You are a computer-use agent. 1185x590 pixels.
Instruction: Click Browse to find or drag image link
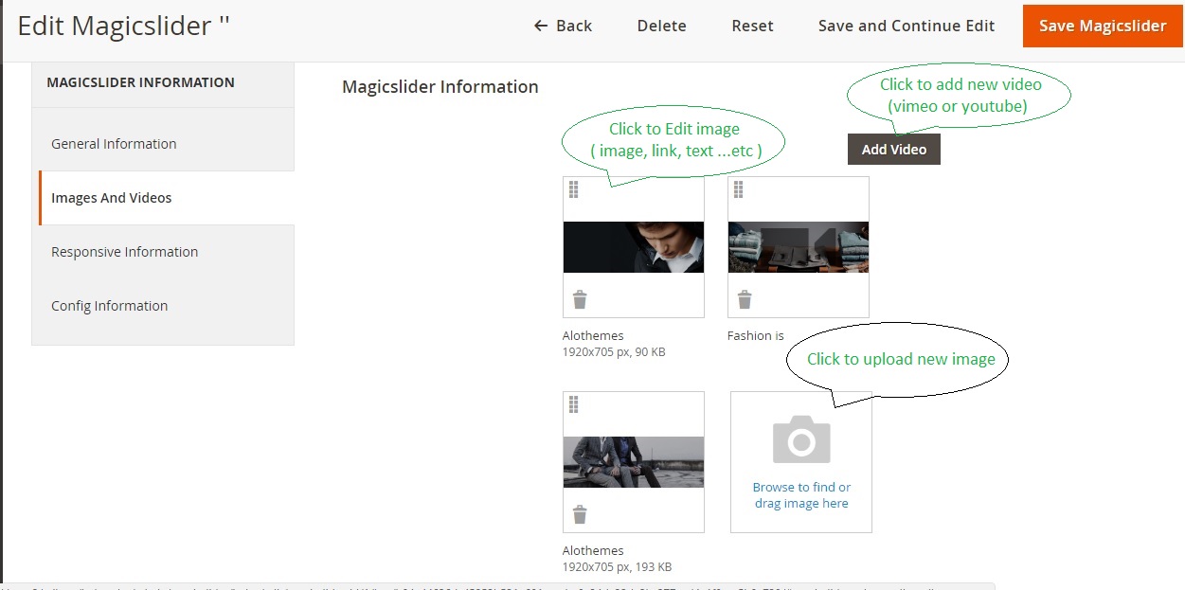coord(801,495)
